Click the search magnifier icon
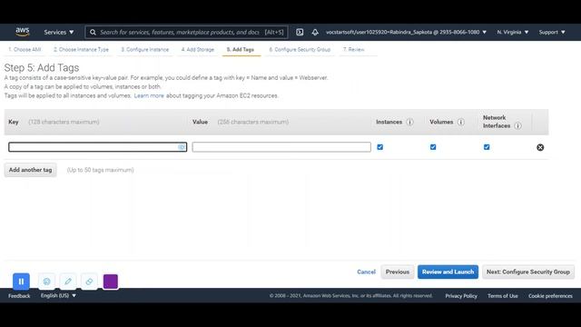 click(x=93, y=33)
